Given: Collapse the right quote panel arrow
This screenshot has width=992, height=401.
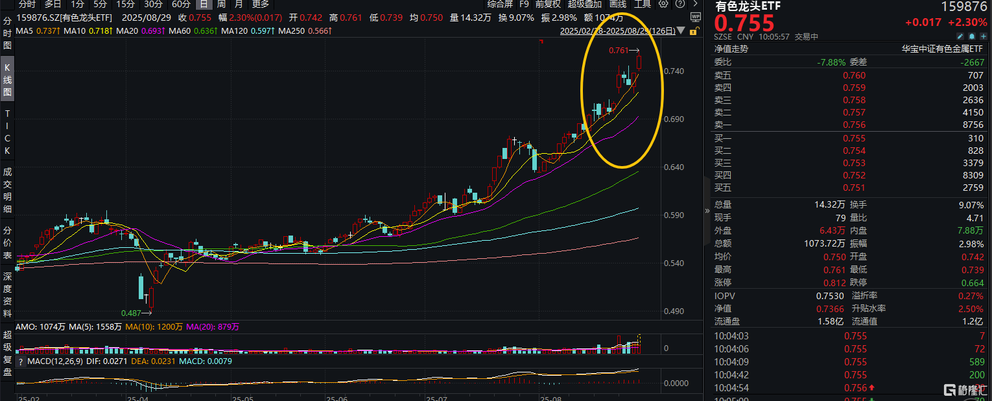Looking at the screenshot, I should (x=707, y=211).
